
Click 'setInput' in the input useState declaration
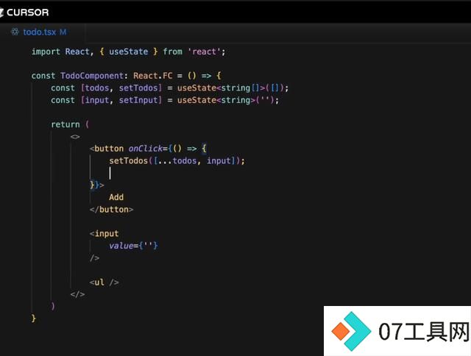pyautogui.click(x=138, y=100)
